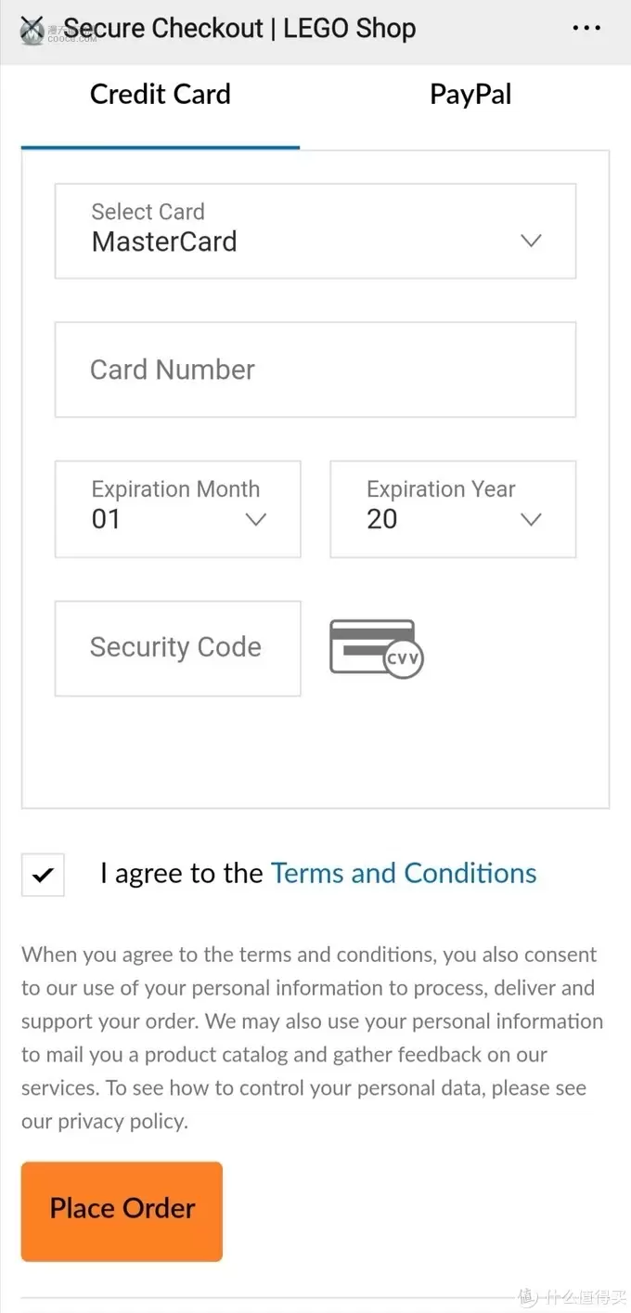Focus the Card Number field
The image size is (631, 1313).
pos(315,370)
